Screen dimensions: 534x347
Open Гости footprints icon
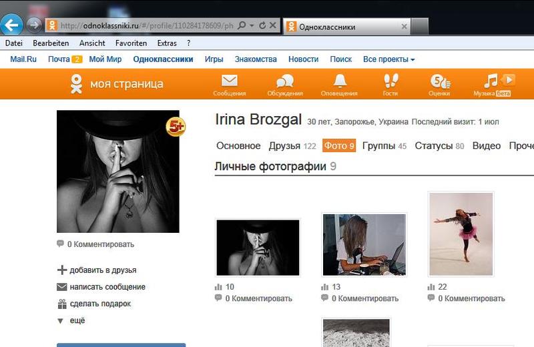click(390, 81)
